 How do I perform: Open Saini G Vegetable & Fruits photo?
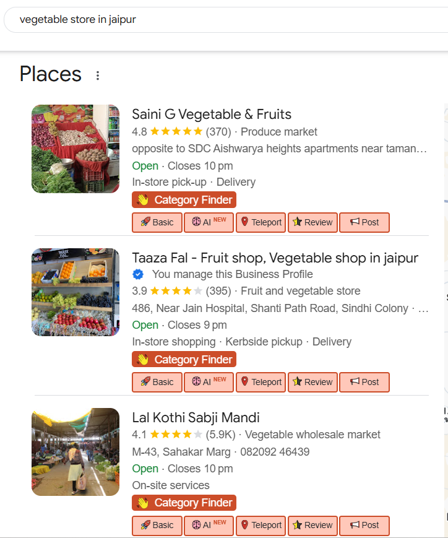pos(75,149)
